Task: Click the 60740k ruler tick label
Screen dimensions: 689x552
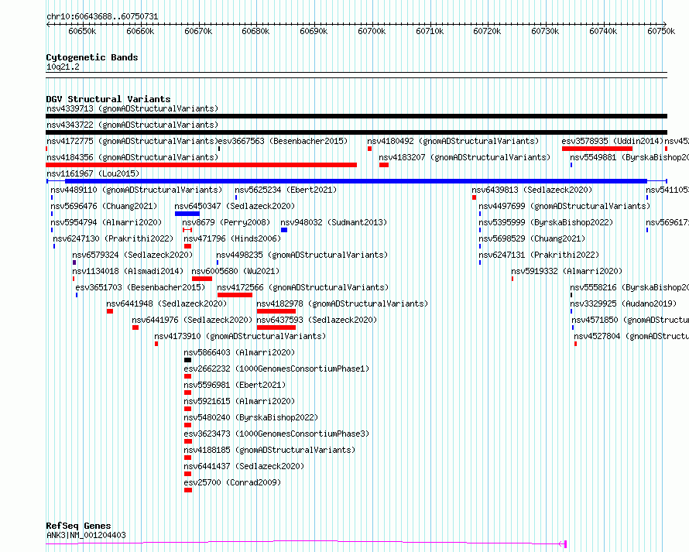Action: click(x=603, y=31)
